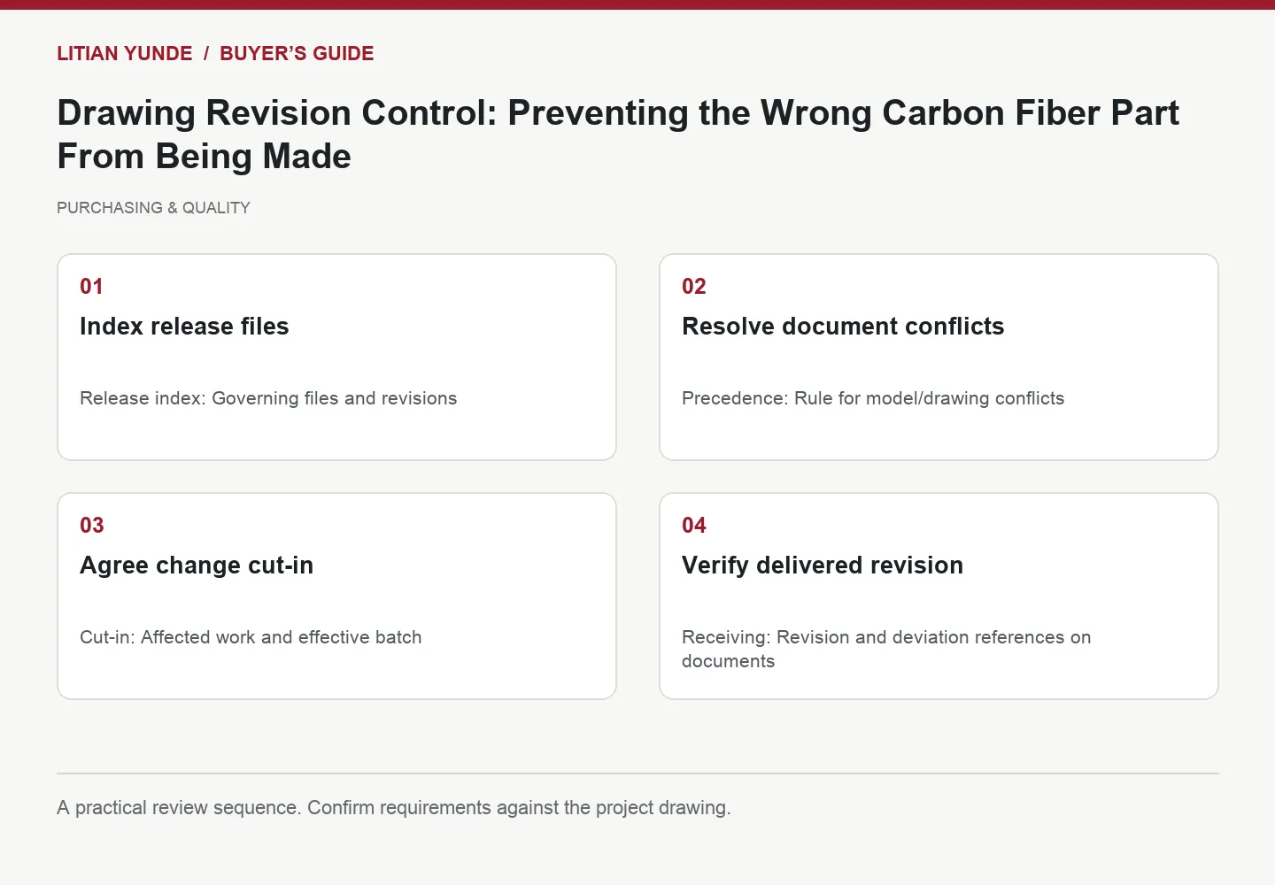1275x885 pixels.
Task: Click the PURCHASING & QUALITY label
Action: pyautogui.click(x=153, y=208)
